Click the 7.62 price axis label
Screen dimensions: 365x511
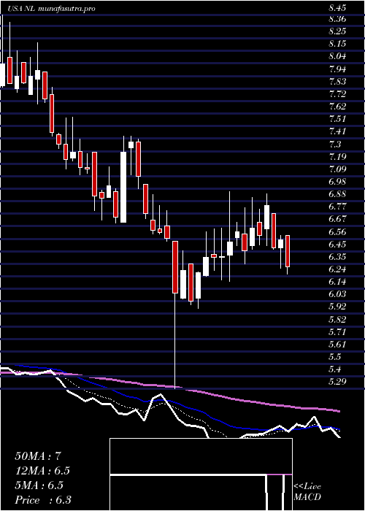(337, 107)
